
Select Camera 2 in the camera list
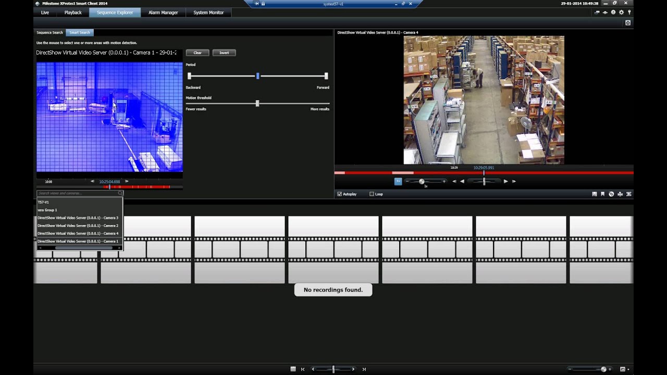click(x=78, y=226)
